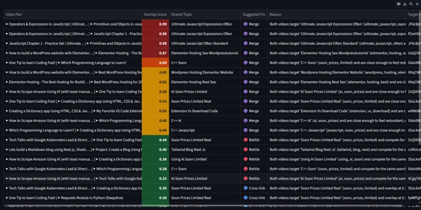
Task: Click Merge fix in the 0.99 row
Action: point(254,24)
